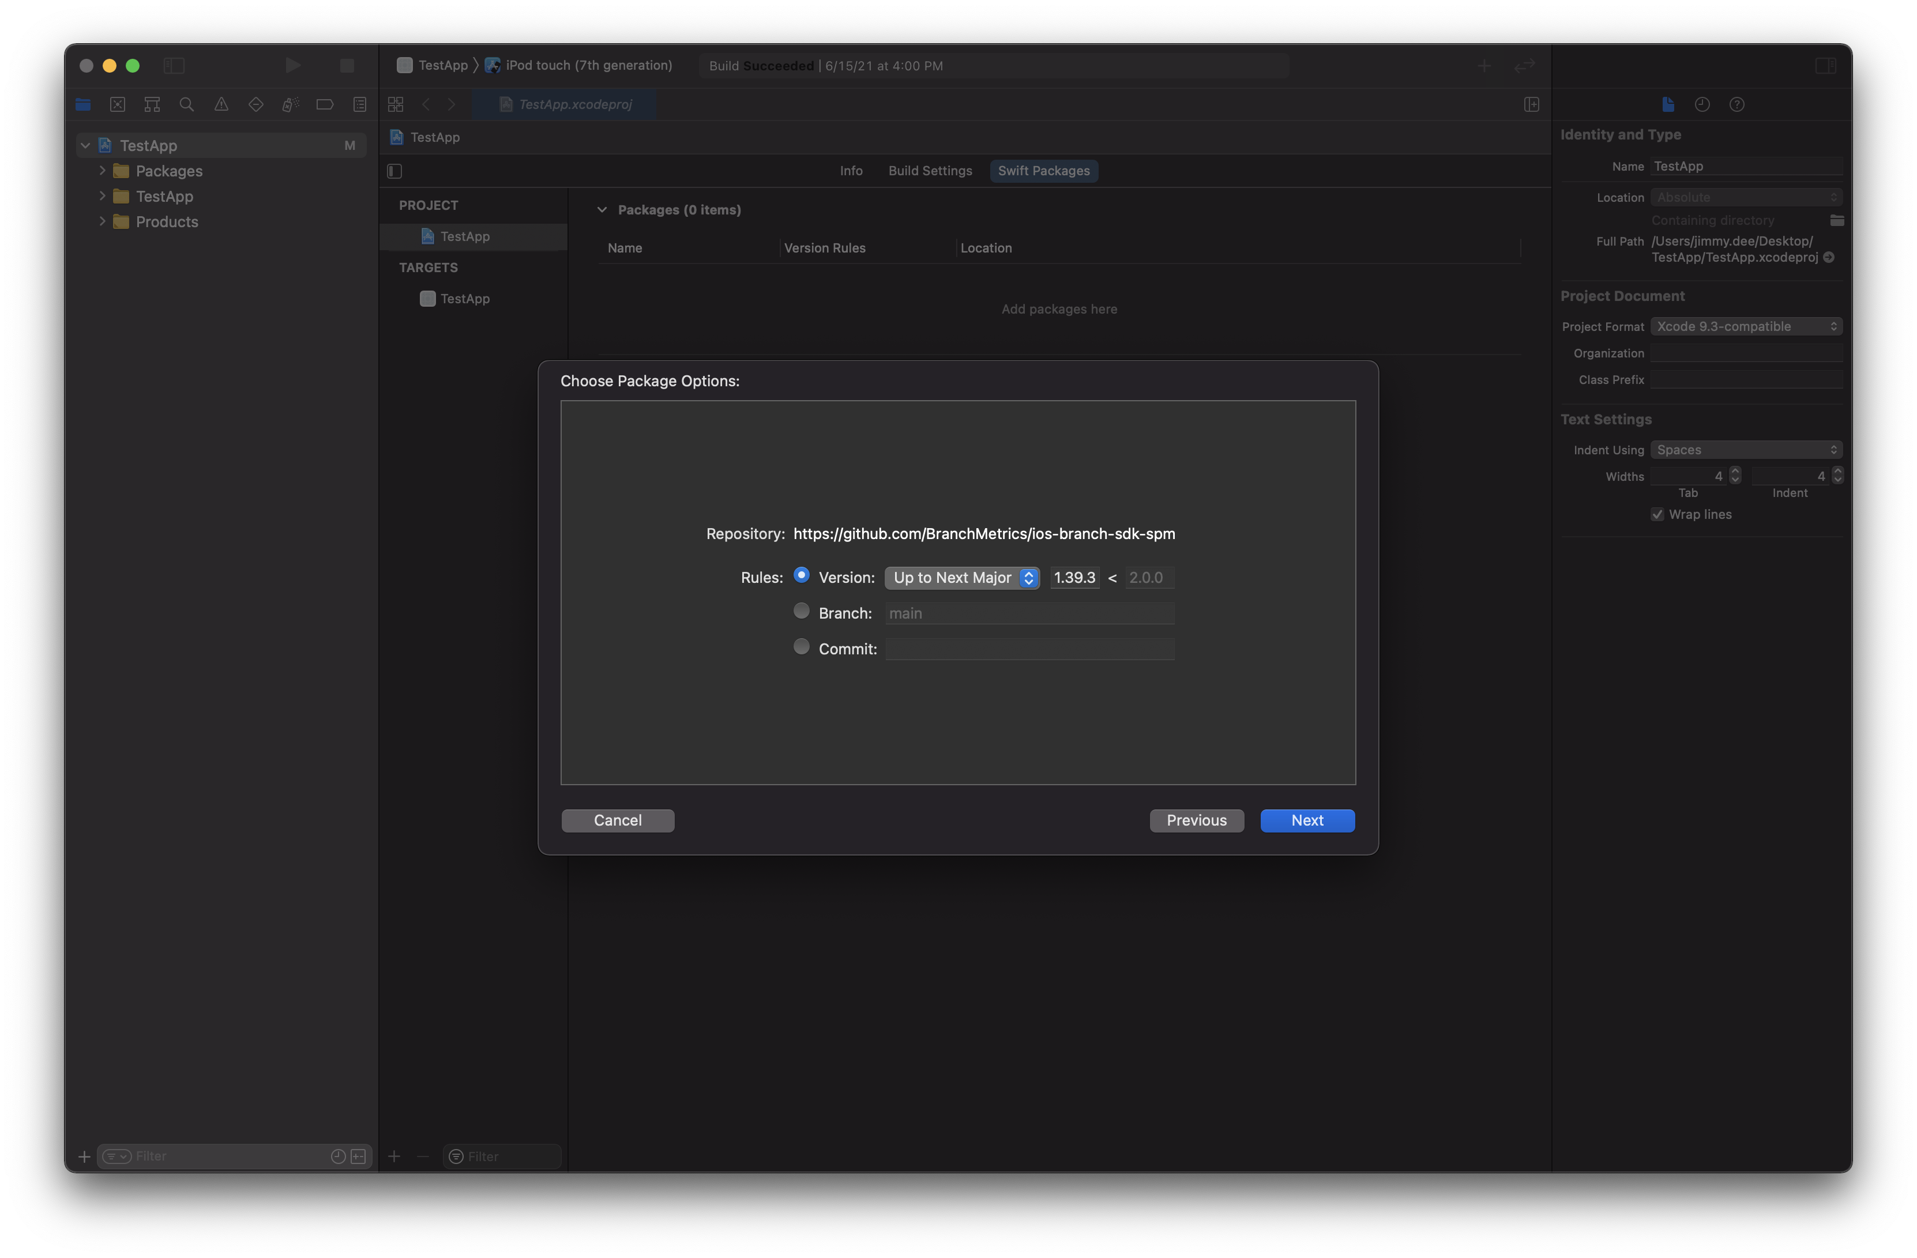Select the Swift Packages tab
This screenshot has width=1917, height=1258.
pos(1043,171)
